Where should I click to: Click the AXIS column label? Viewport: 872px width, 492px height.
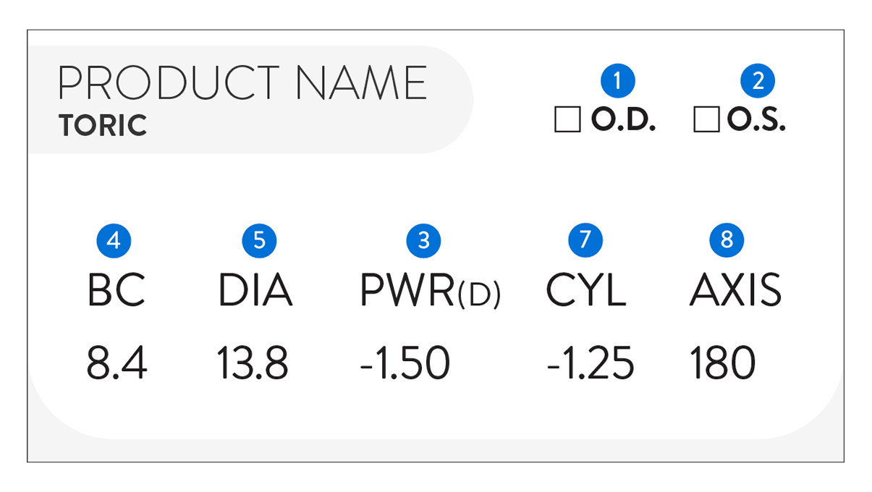pos(735,291)
